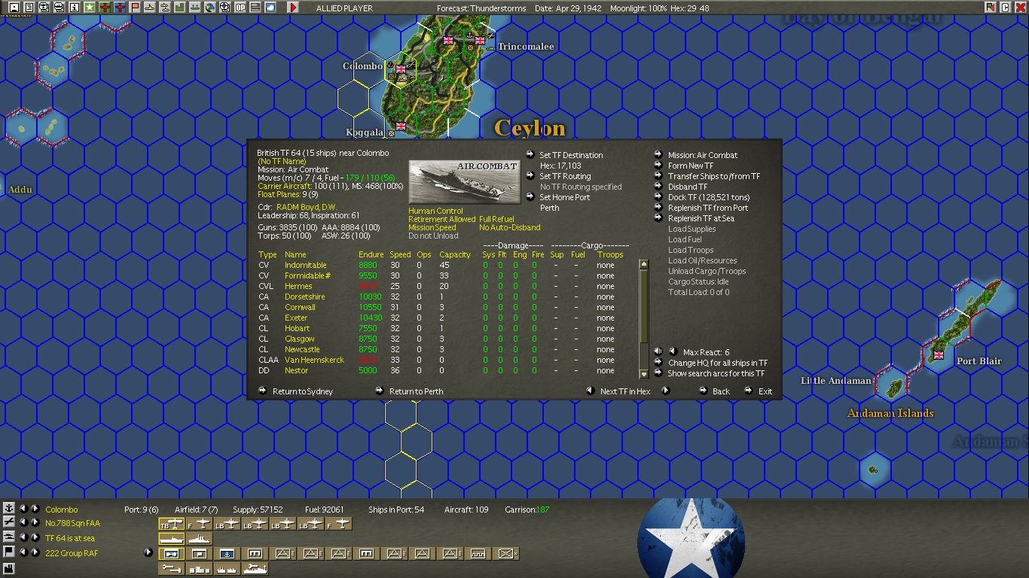Screen dimensions: 1029x578
Task: Select the TB torpedo bomber squadron icon
Action: (172, 525)
